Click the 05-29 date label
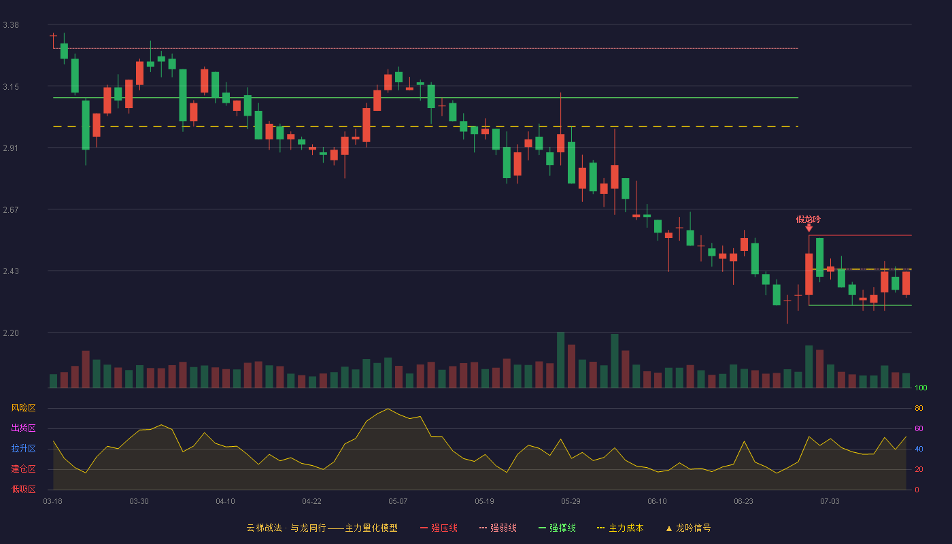 [571, 501]
